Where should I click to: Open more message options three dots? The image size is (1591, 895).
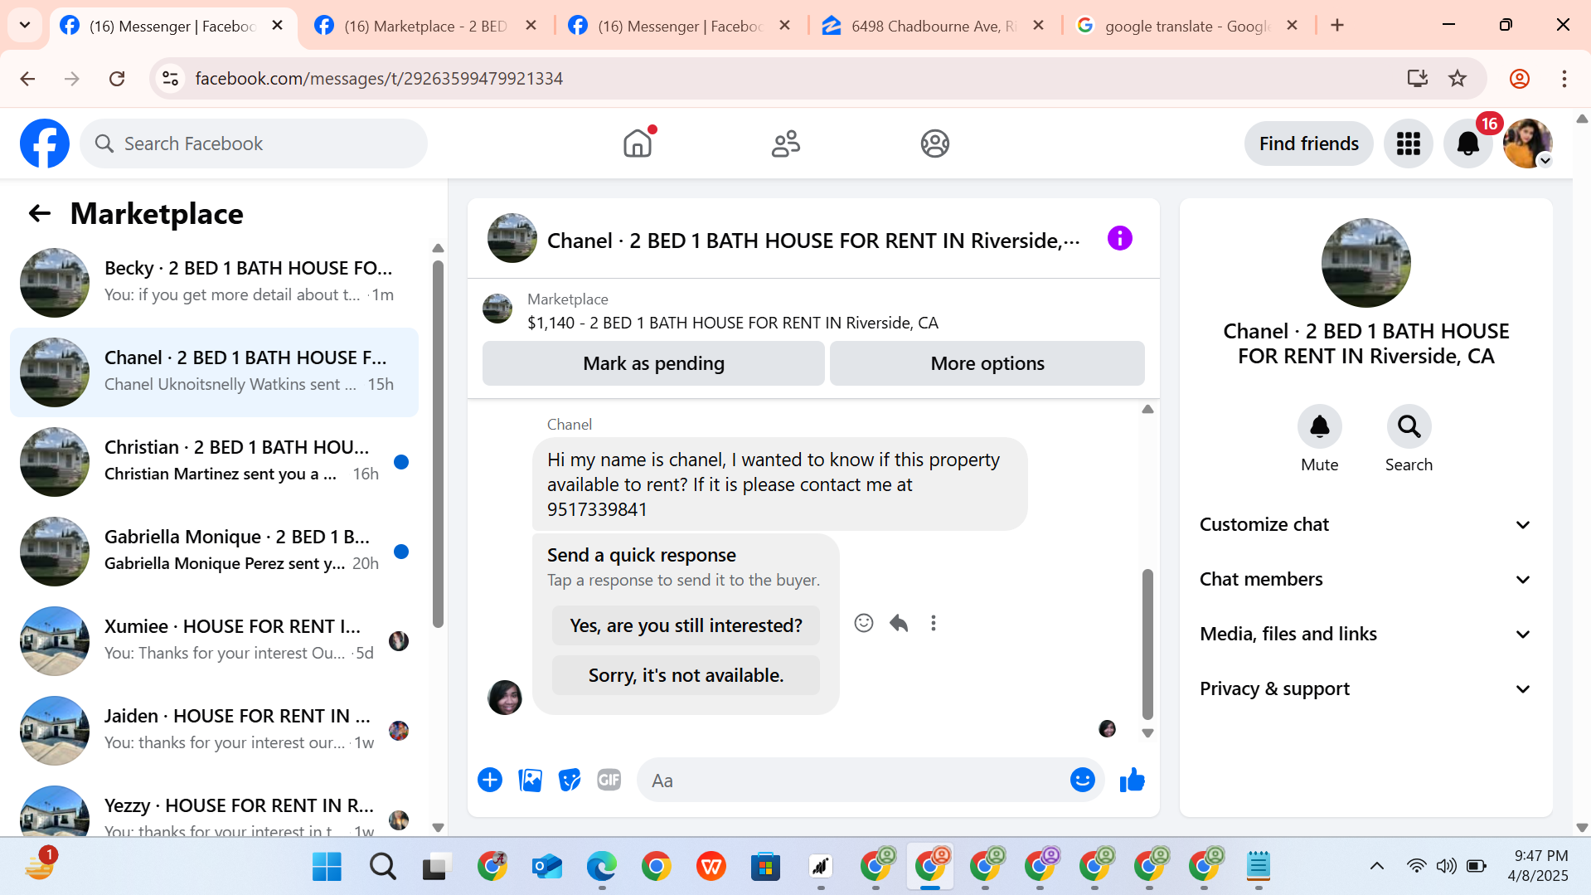click(934, 623)
